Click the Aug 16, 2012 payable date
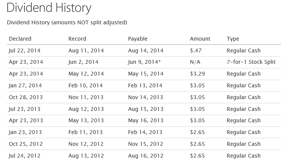281x161 pixels. coord(146,156)
